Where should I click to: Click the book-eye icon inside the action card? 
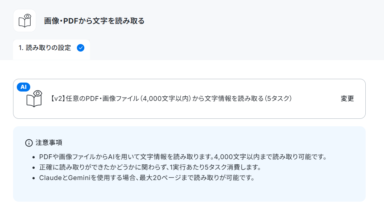(34, 99)
